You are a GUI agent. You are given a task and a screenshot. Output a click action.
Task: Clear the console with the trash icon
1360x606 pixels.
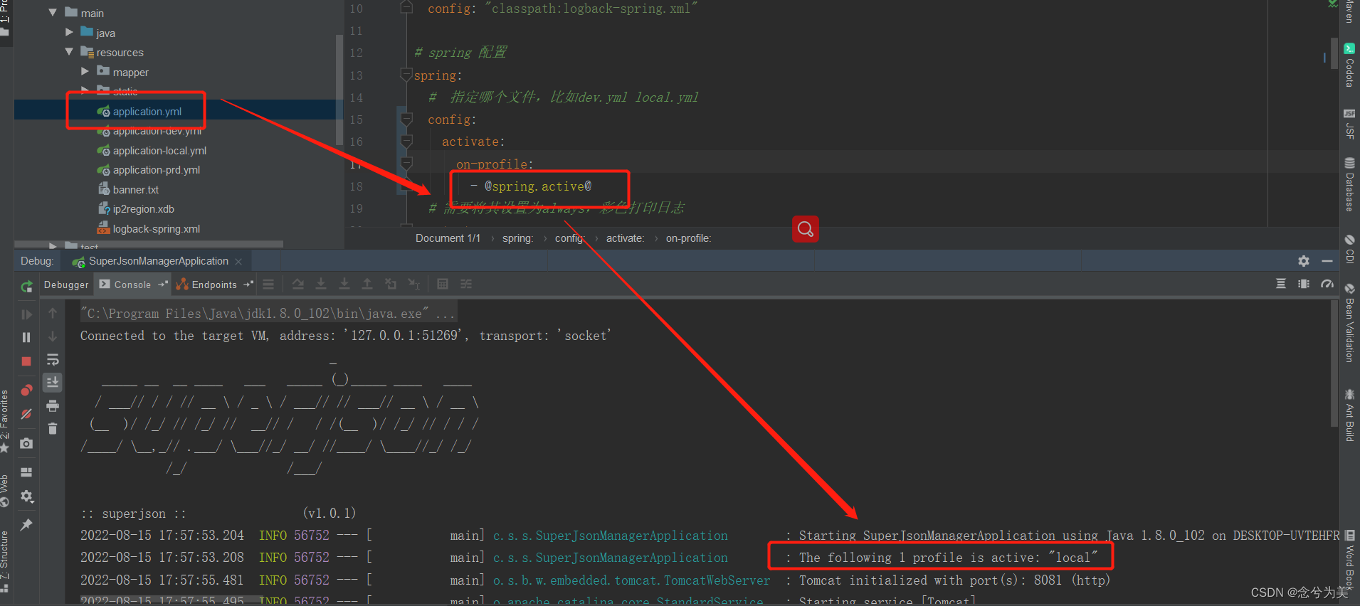[53, 428]
